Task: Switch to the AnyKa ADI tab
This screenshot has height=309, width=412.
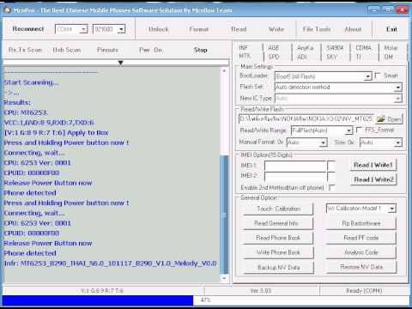Action: point(306,51)
